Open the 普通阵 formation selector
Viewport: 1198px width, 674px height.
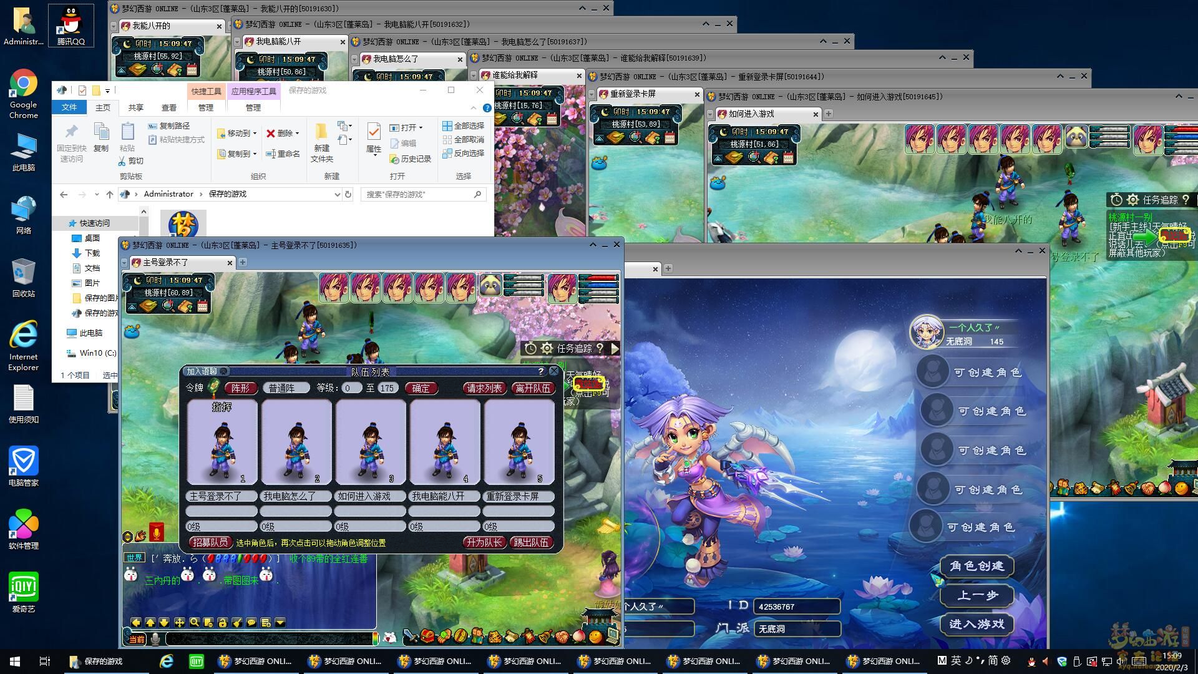[x=286, y=388]
